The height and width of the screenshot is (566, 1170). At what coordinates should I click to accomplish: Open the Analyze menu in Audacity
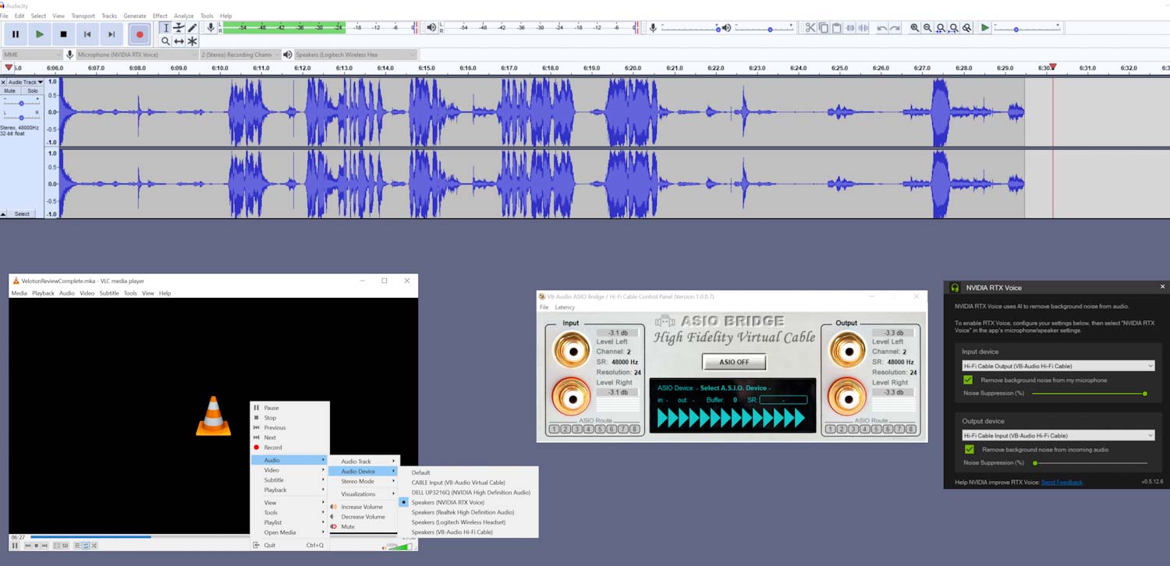click(x=184, y=16)
